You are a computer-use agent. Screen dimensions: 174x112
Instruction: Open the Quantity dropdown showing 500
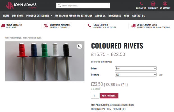point(136,74)
